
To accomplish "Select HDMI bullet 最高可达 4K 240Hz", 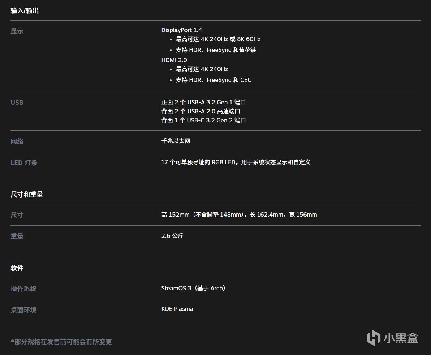I will pyautogui.click(x=202, y=69).
